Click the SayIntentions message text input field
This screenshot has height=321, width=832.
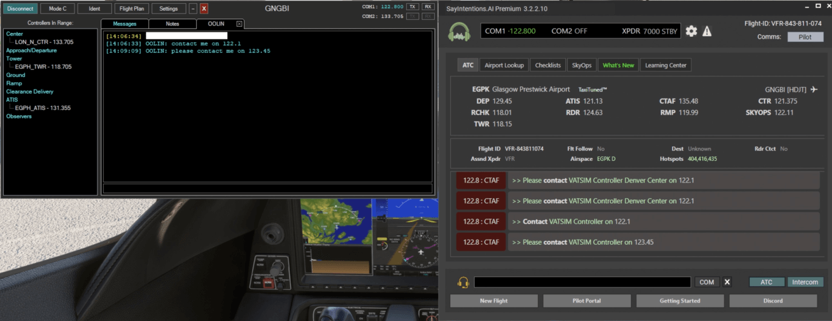click(582, 282)
